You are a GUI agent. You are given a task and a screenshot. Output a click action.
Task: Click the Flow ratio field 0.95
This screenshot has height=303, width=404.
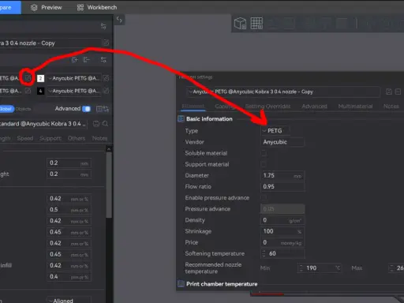[282, 186]
